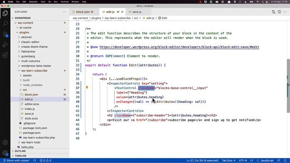Open the Run menu
Screen dimensions: 290x163
56,2
